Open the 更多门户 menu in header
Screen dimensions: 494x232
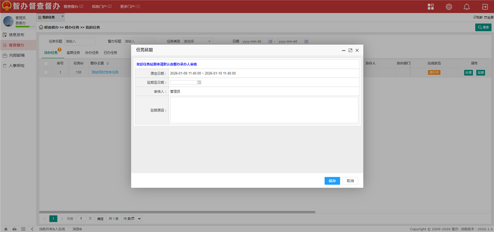click(x=130, y=7)
